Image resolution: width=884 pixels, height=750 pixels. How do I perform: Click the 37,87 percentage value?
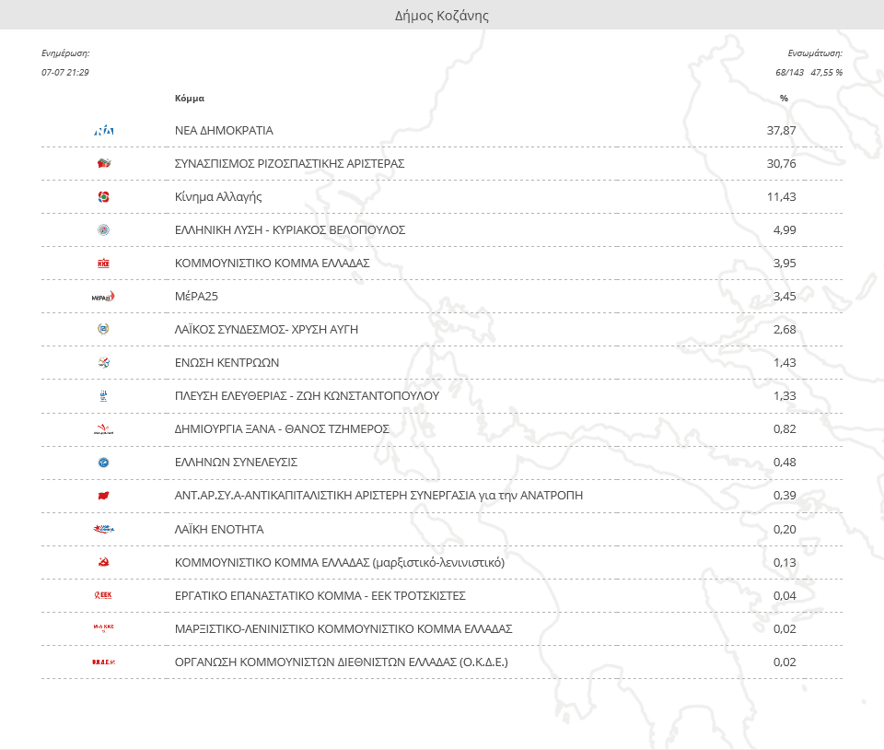point(782,130)
